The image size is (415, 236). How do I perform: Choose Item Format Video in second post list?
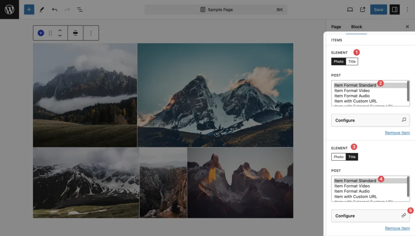[370, 186]
